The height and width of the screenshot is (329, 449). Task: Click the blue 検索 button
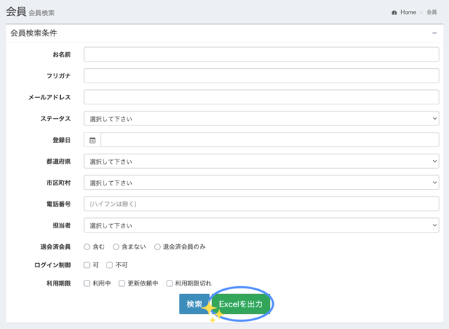click(x=194, y=304)
